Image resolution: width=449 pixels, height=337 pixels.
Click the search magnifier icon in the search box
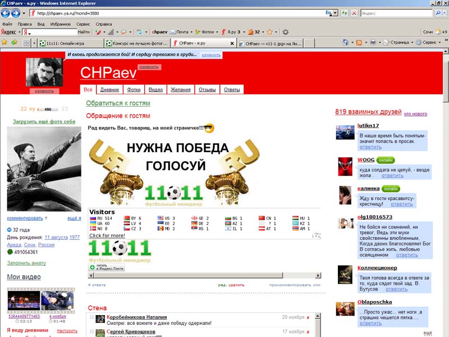point(438,13)
